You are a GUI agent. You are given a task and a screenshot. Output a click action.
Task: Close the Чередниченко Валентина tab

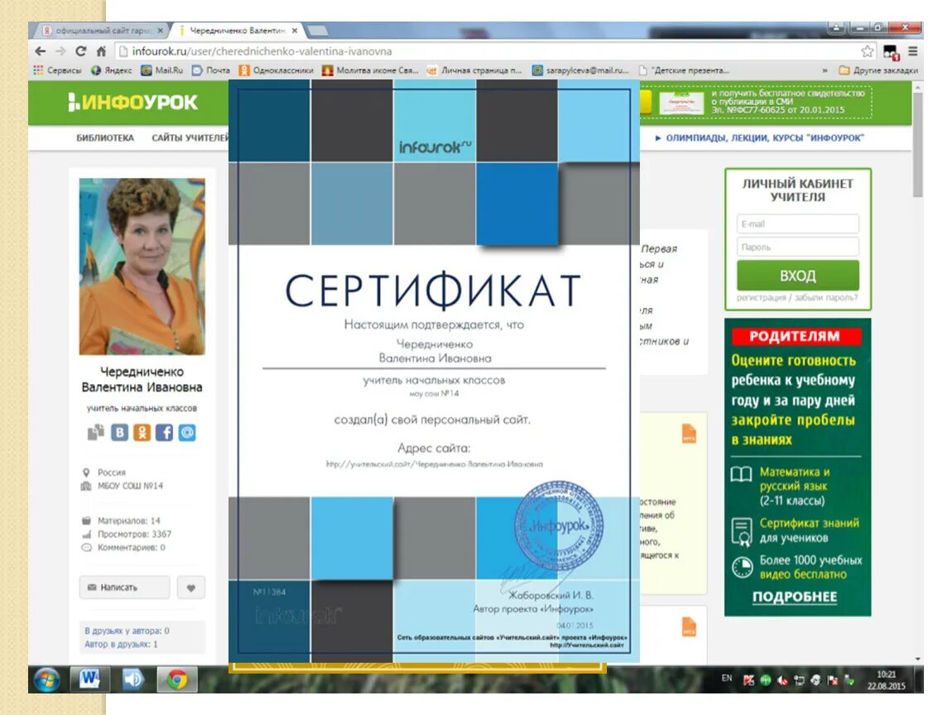[295, 31]
